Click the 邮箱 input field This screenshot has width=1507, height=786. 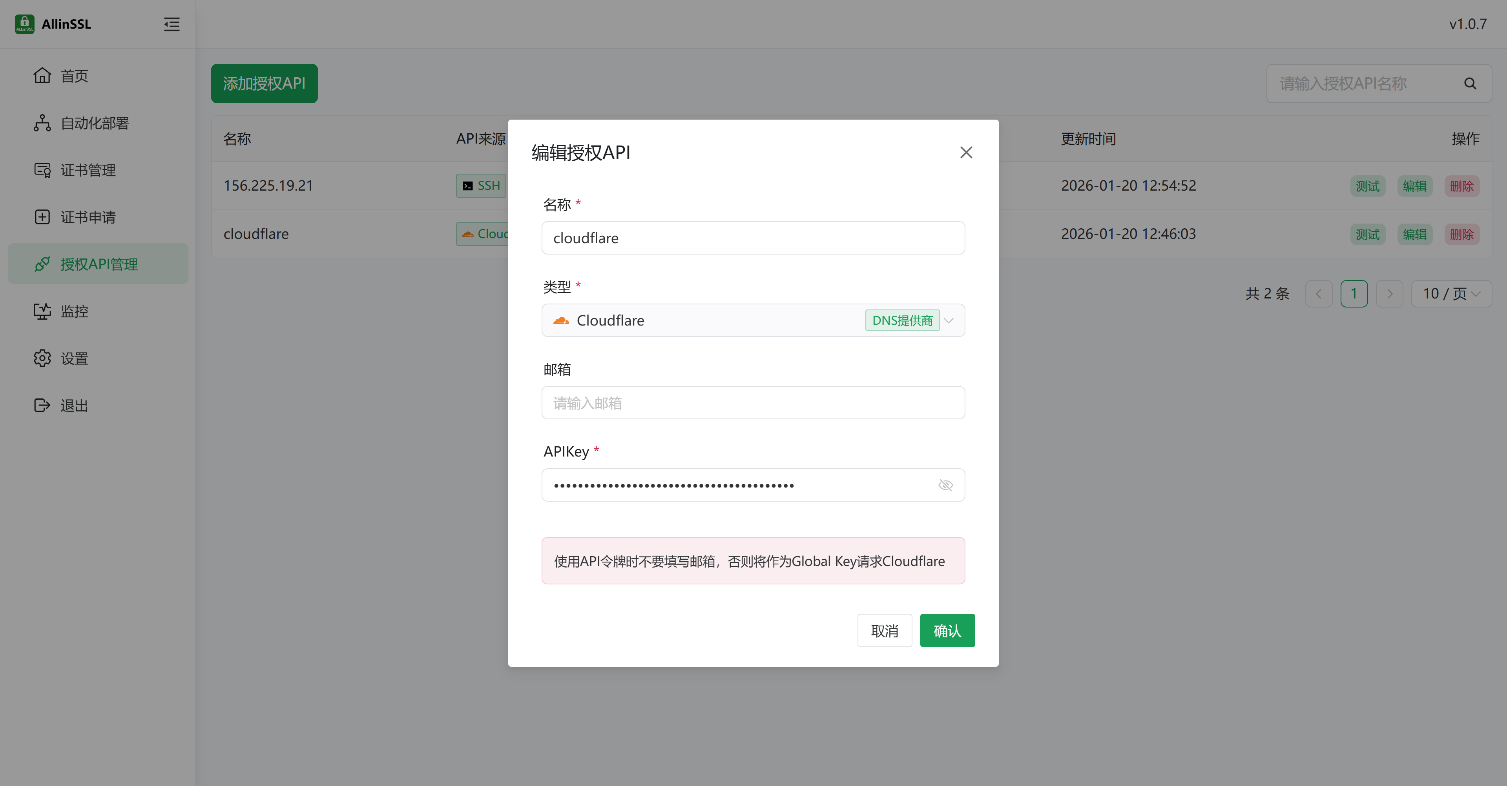[x=753, y=403]
